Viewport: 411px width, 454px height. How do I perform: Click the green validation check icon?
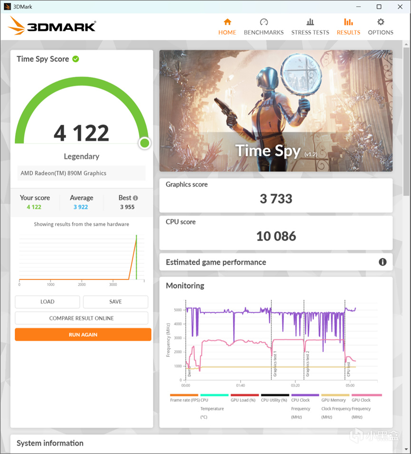point(76,59)
